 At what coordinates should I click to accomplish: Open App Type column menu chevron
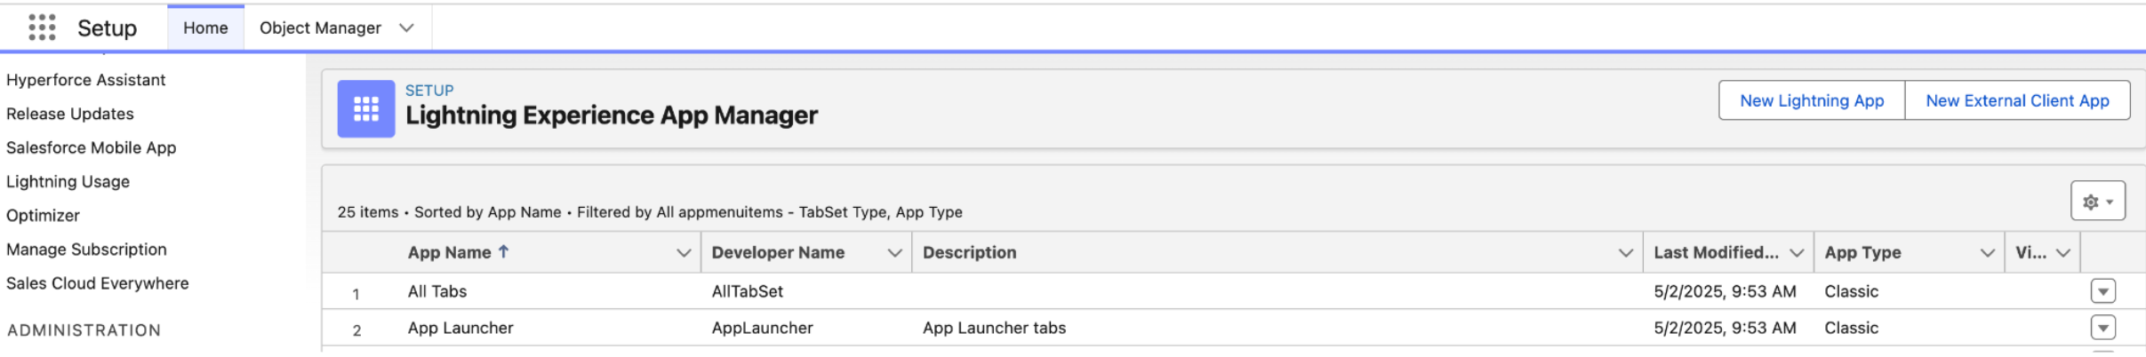(1987, 253)
